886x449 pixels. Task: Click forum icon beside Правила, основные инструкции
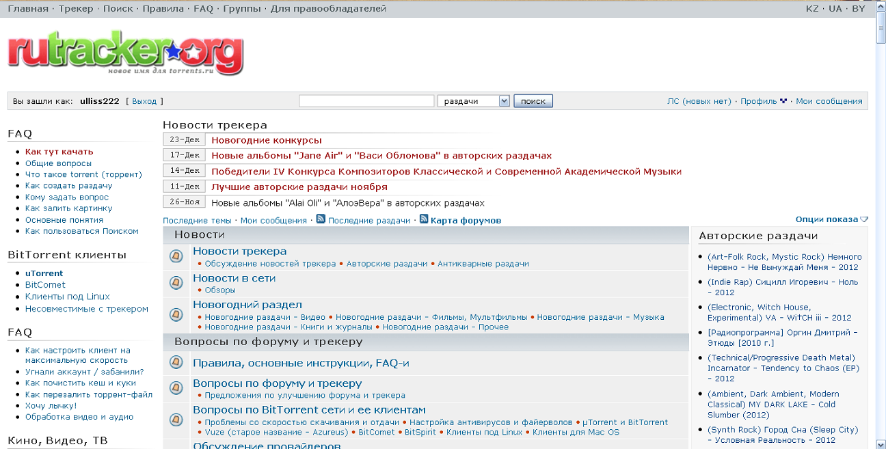[x=176, y=364]
